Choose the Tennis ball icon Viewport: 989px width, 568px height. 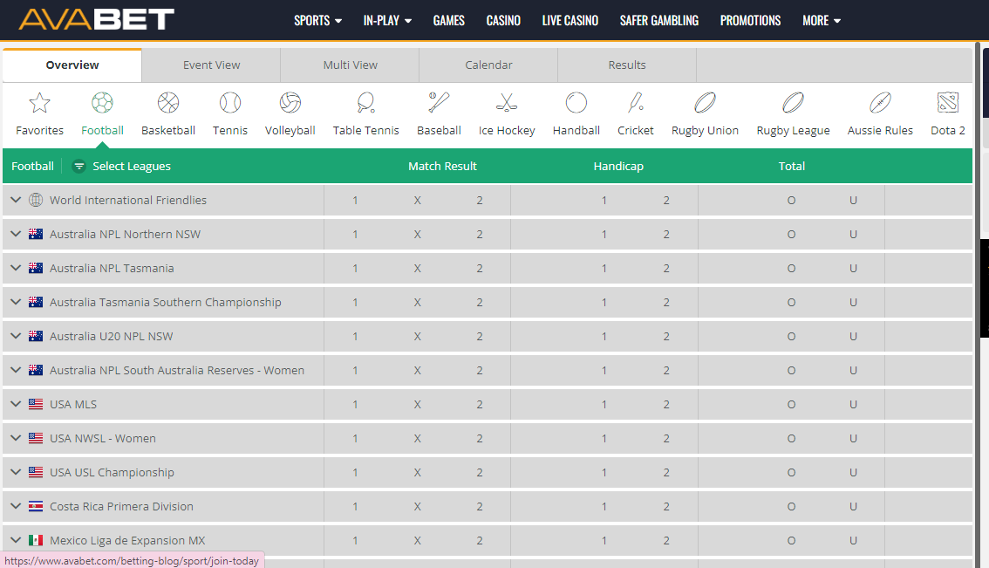click(x=230, y=102)
